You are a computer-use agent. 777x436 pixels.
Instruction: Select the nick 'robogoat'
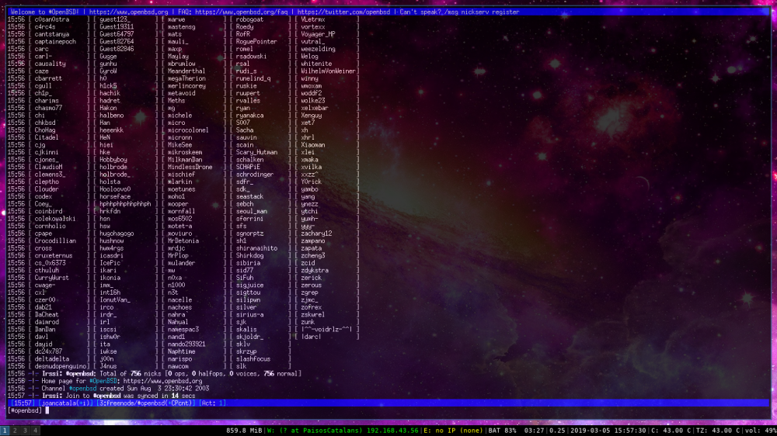click(x=249, y=19)
